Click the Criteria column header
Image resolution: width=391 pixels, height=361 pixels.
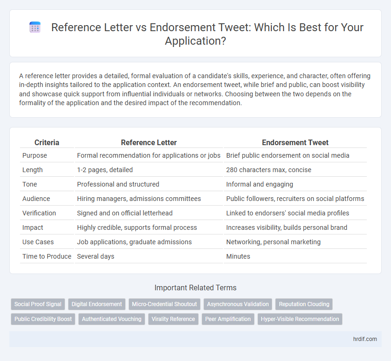[47, 142]
